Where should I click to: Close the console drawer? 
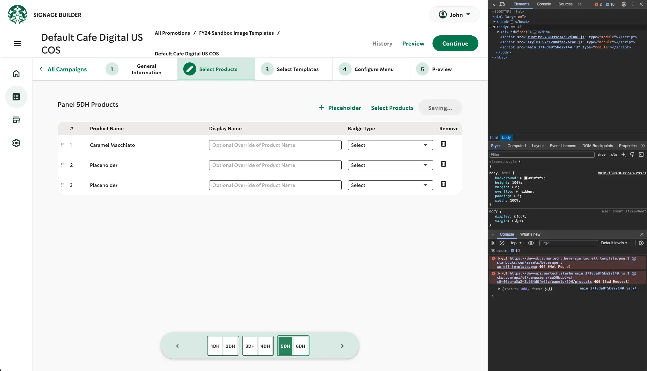click(642, 234)
